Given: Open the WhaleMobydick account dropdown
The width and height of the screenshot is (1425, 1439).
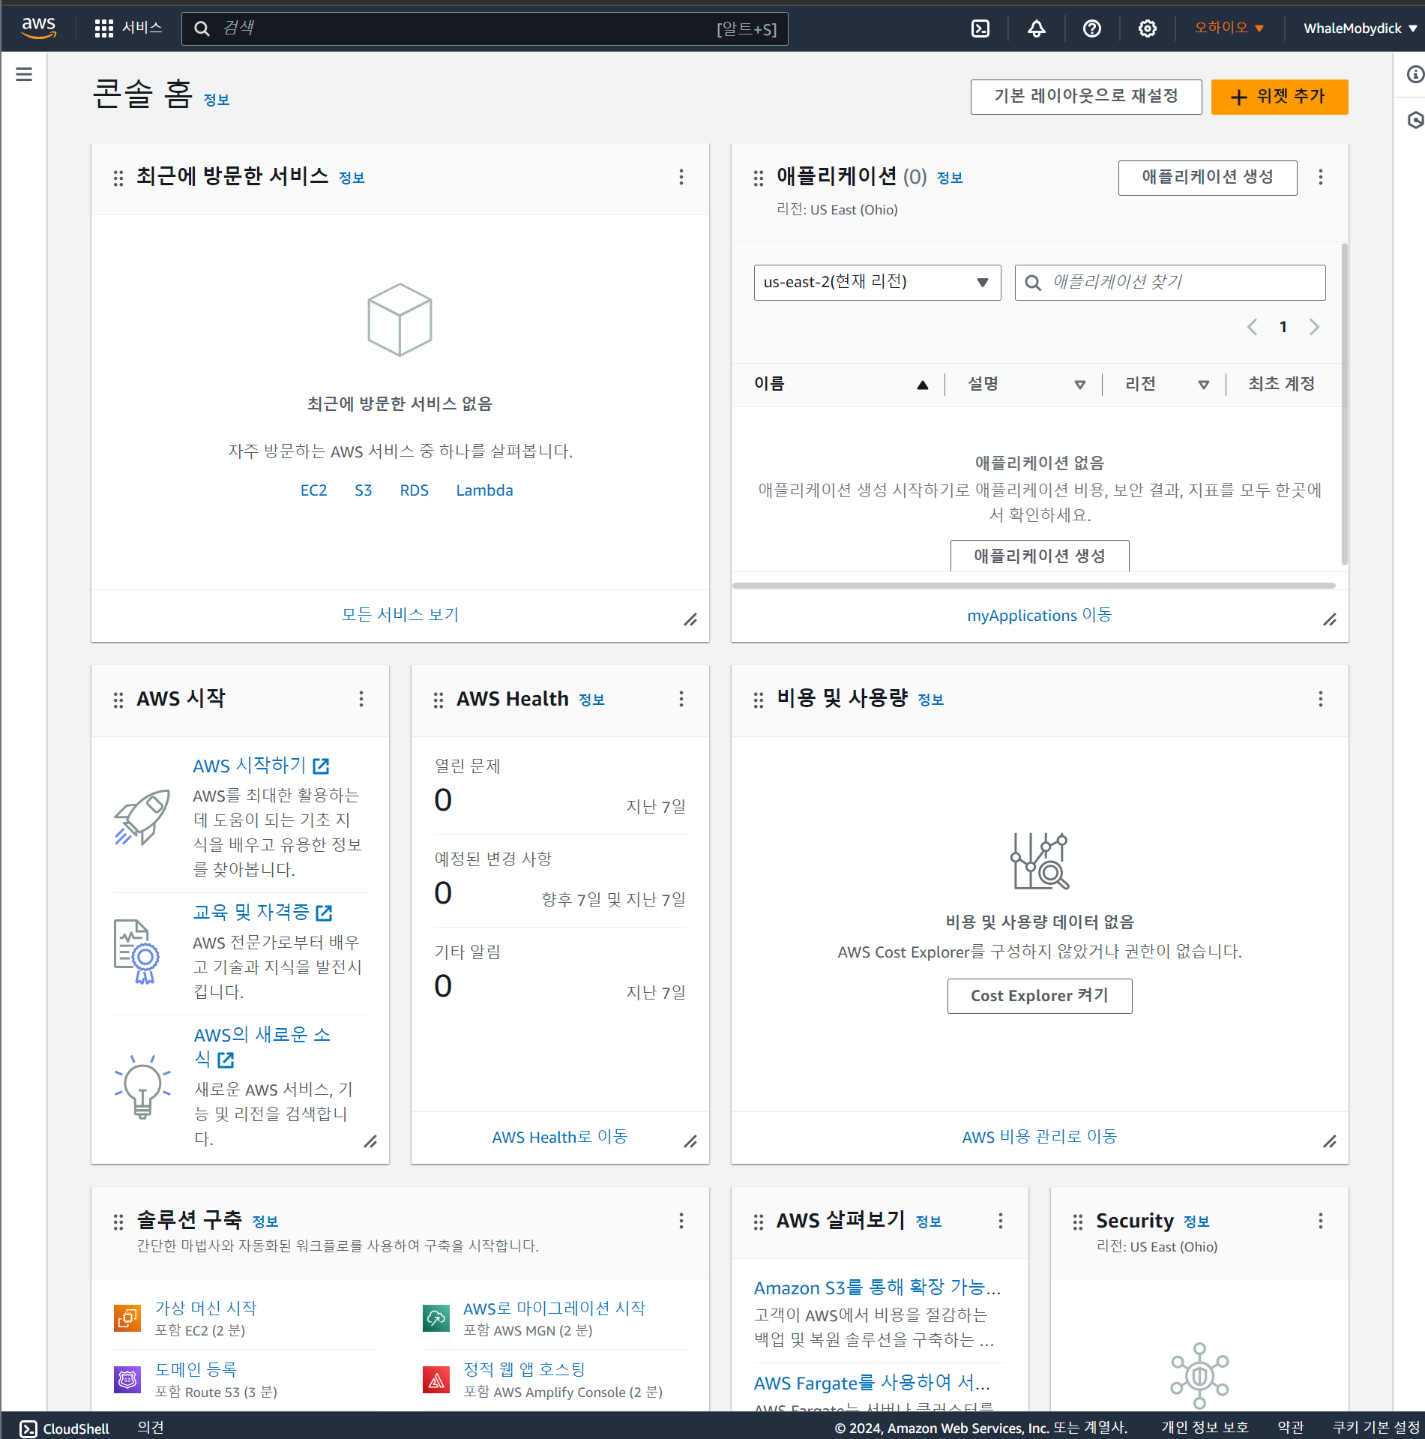Looking at the screenshot, I should tap(1360, 28).
